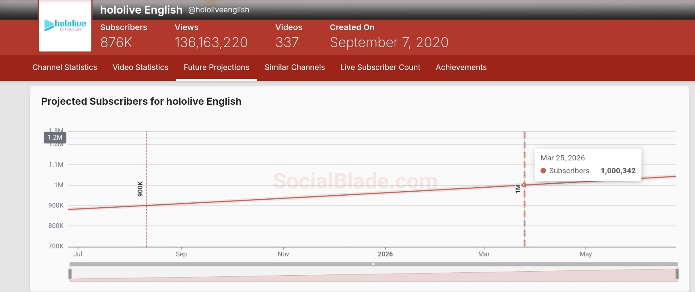The width and height of the screenshot is (695, 292).
Task: Click the Mar x-axis label
Action: pyautogui.click(x=484, y=254)
